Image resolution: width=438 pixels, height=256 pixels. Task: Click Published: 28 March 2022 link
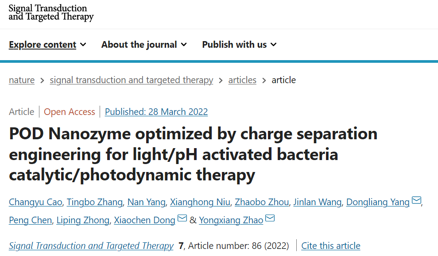coord(156,112)
